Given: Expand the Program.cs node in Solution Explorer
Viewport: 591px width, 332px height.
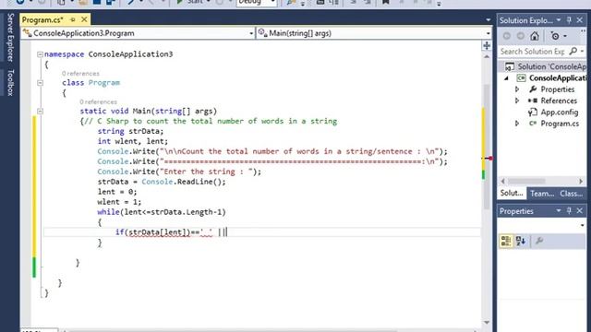Looking at the screenshot, I should pyautogui.click(x=517, y=124).
